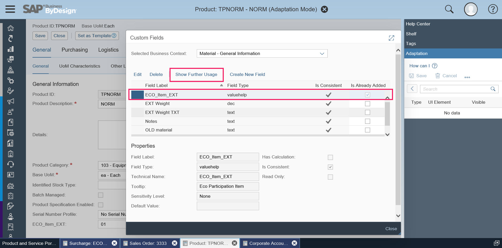Click the Tooltip field Eco Participation Item
Screen dimensions: 502x248
(228, 186)
